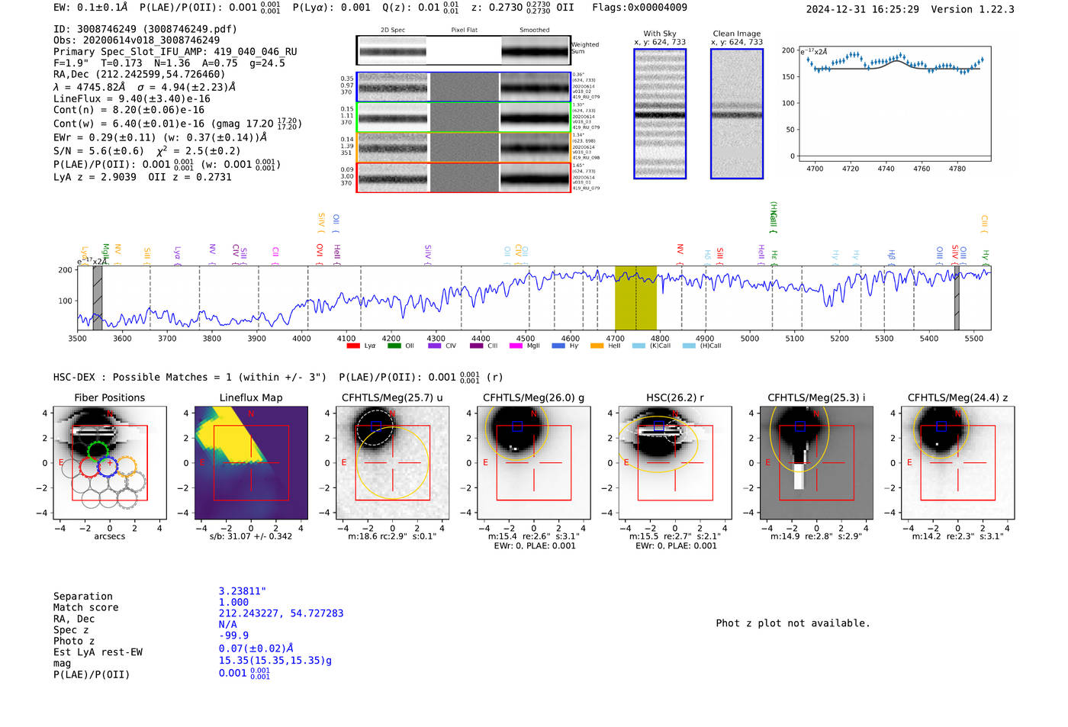Screen dimensions: 1068x727
Task: Click the hatched gray band near 3550
Action: (98, 298)
